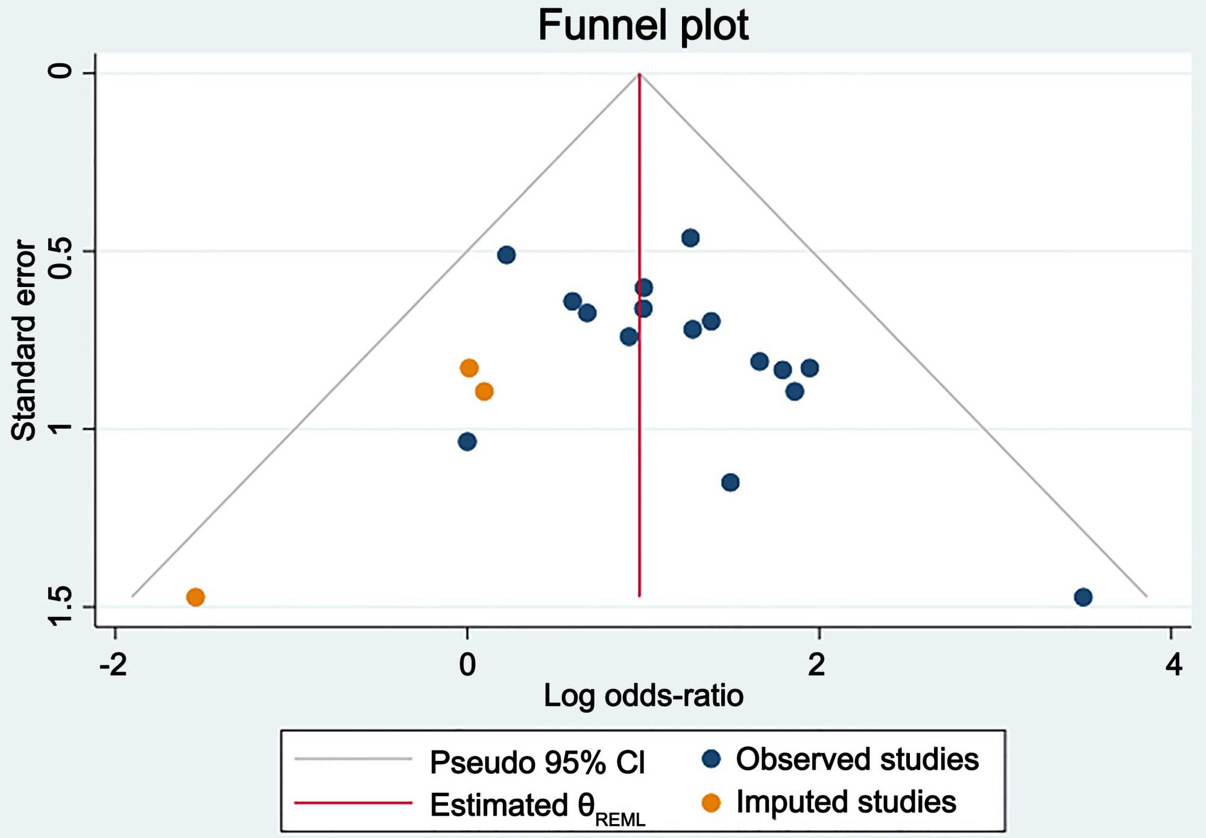1206x838 pixels.
Task: Click the red Estimated θ legend line
Action: (x=353, y=803)
